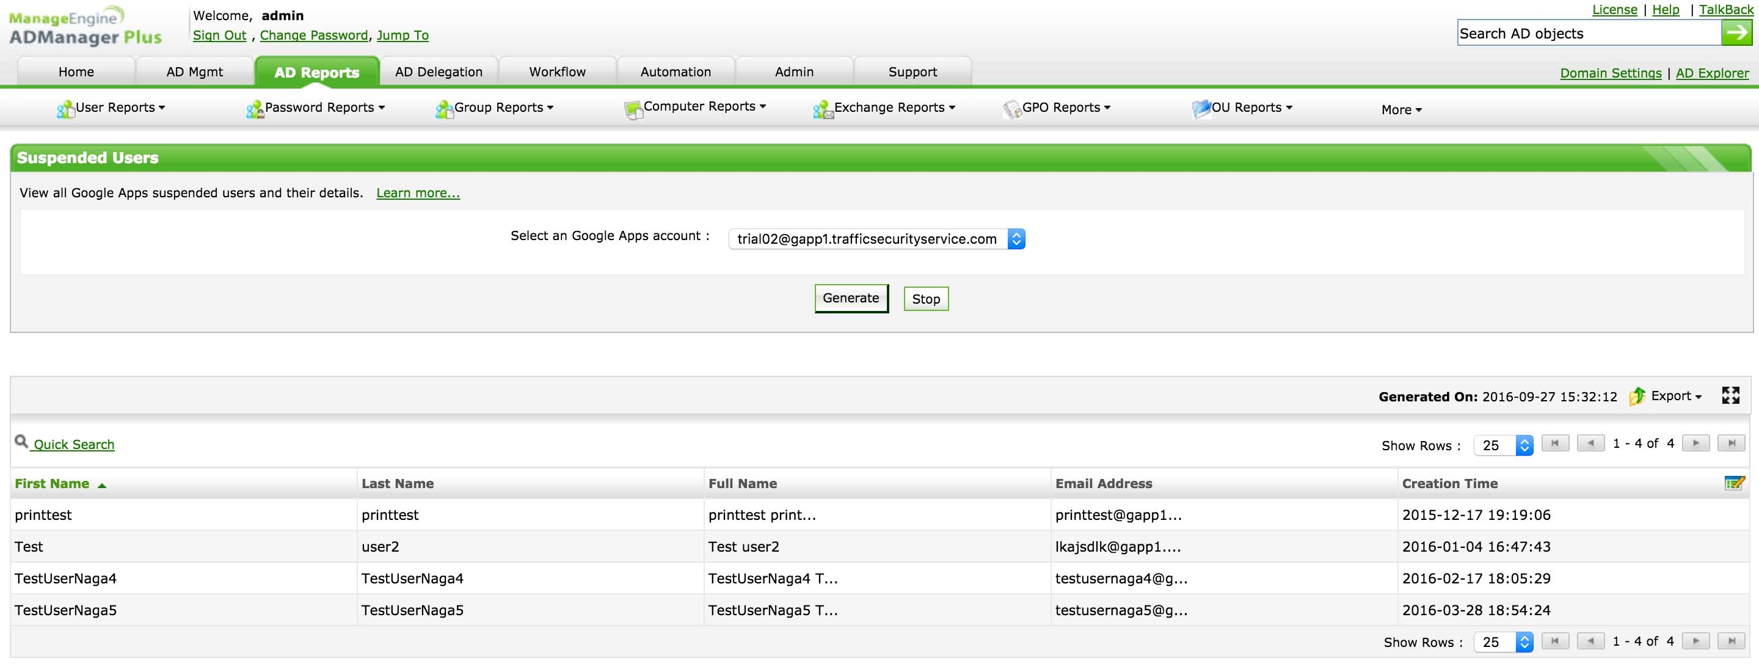
Task: Click the Stop button
Action: click(925, 299)
